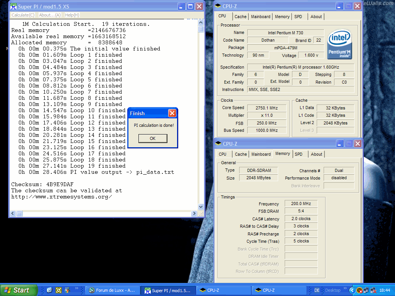Click the chip icon in the upper CPU-Z title bar

point(218,6)
